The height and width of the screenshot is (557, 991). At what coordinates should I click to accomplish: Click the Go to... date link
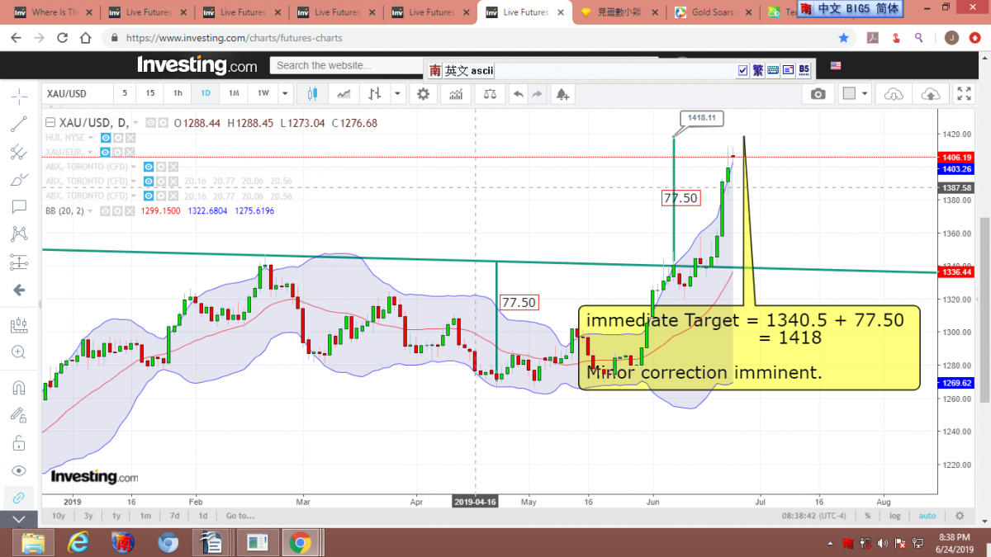pos(239,516)
